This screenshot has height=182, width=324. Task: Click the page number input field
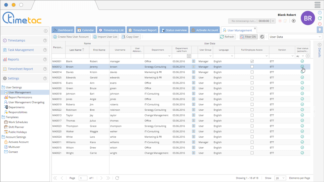click(83, 178)
